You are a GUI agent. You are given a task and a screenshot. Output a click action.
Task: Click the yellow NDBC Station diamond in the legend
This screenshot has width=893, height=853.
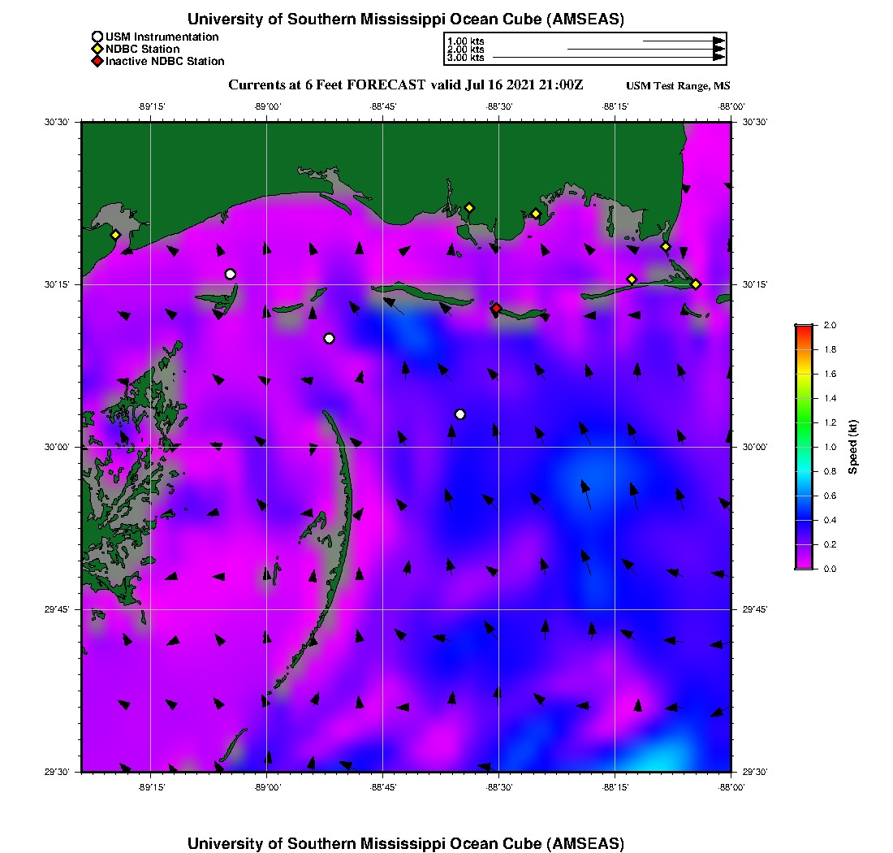pyautogui.click(x=97, y=49)
